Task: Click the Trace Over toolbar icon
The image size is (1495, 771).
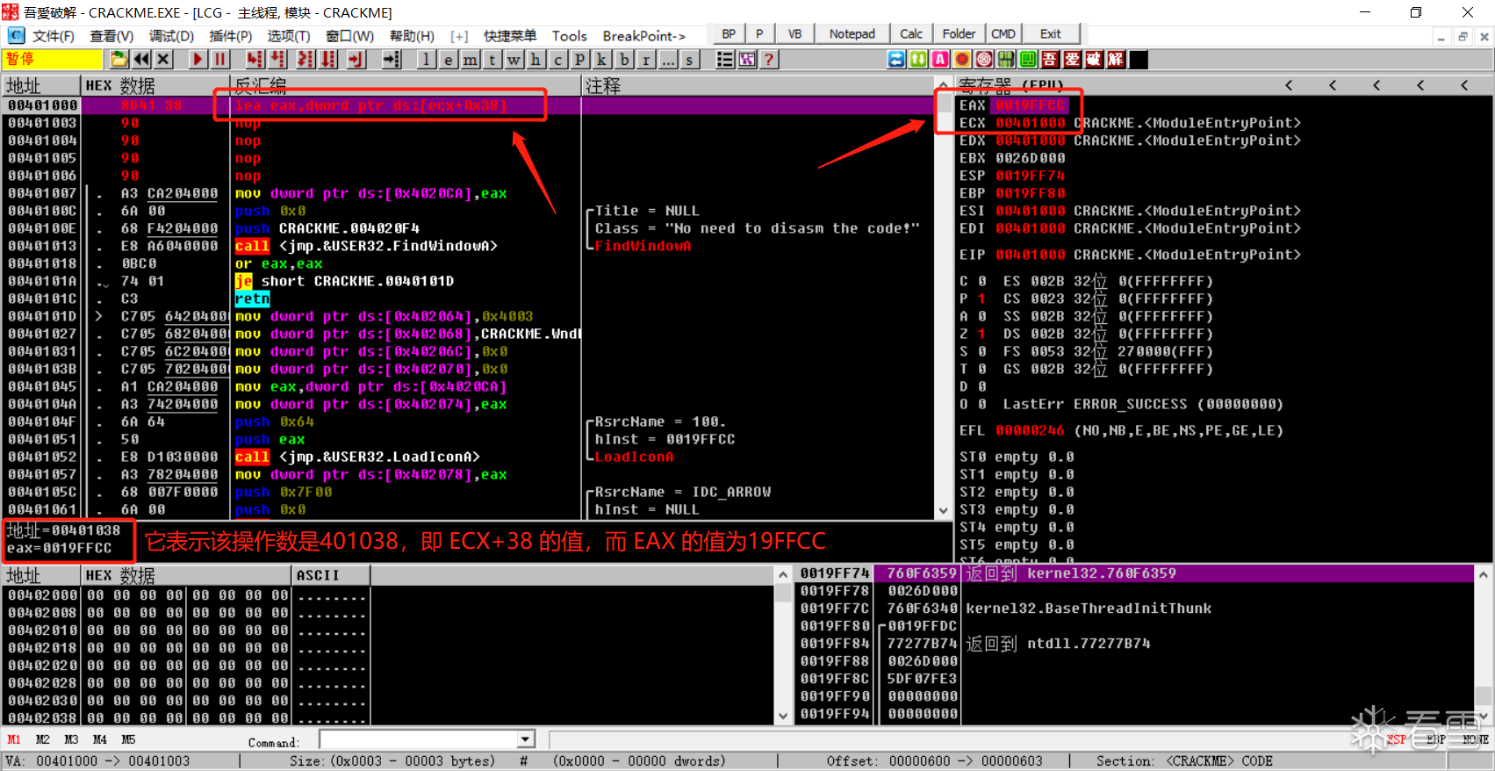Action: [x=328, y=59]
